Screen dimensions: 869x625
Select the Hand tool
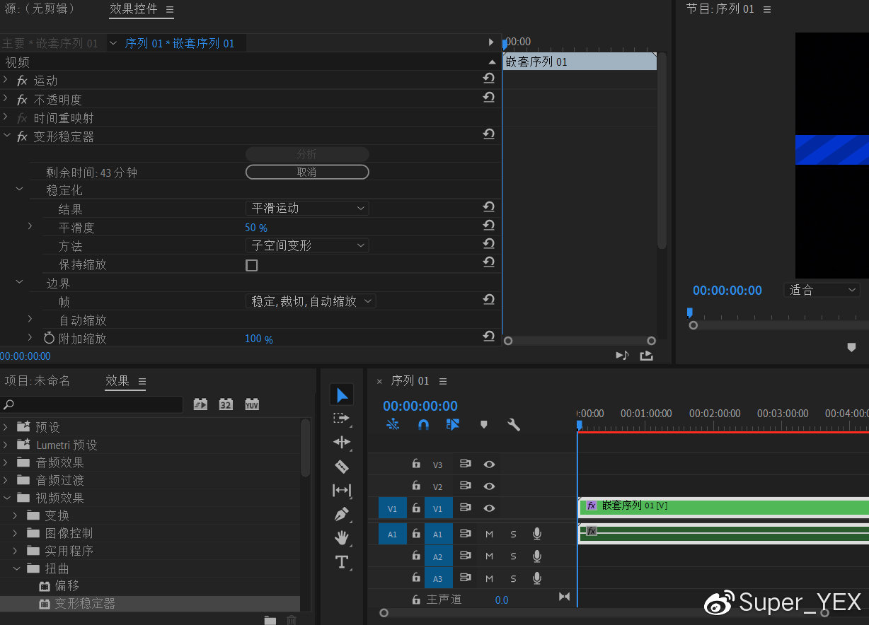click(342, 538)
